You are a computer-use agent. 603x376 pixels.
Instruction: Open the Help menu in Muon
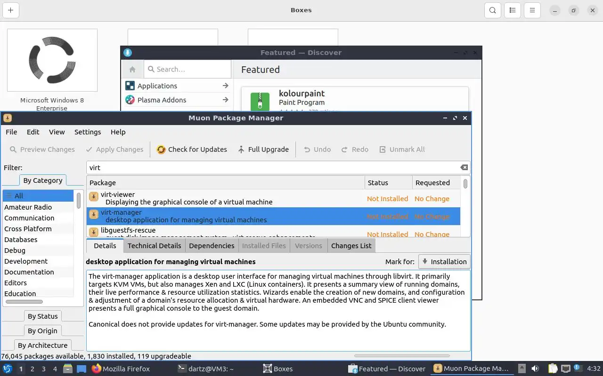click(x=118, y=132)
